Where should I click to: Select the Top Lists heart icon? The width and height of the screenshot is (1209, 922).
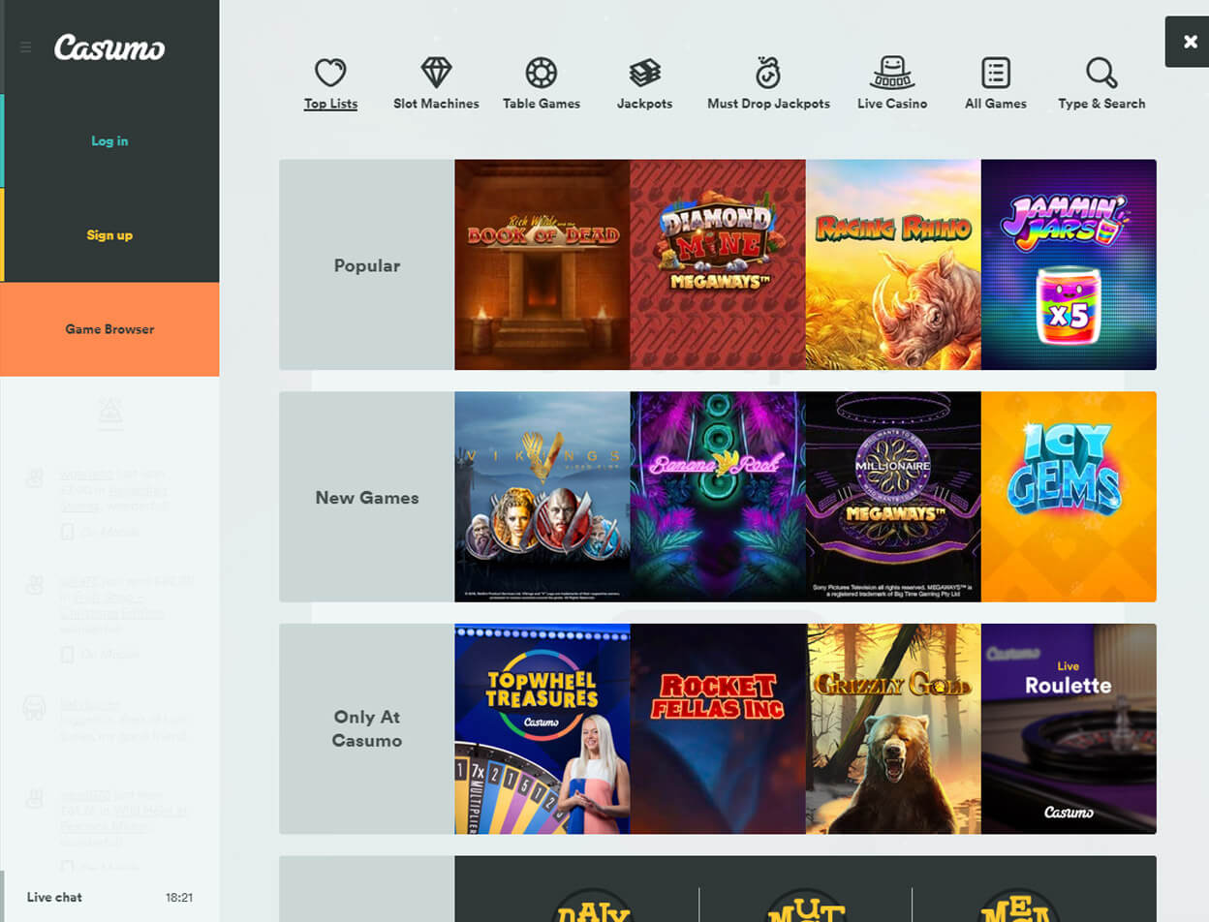click(330, 73)
